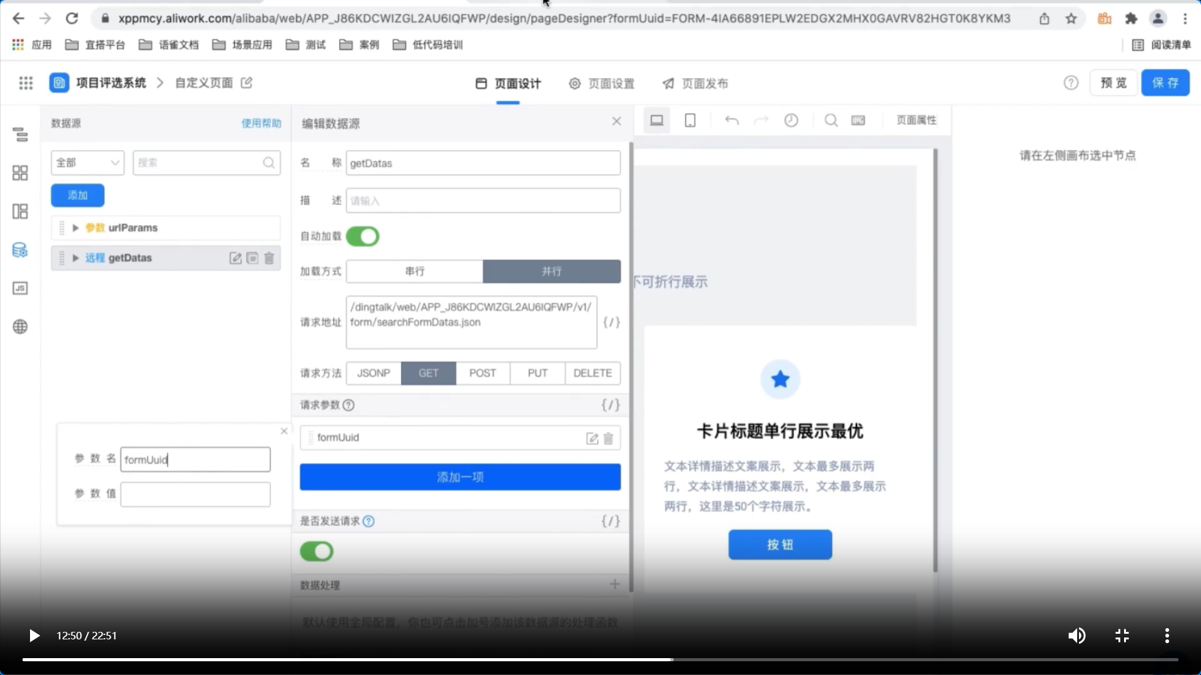
Task: Toggle the send request (是否发送请求) switch
Action: 317,551
